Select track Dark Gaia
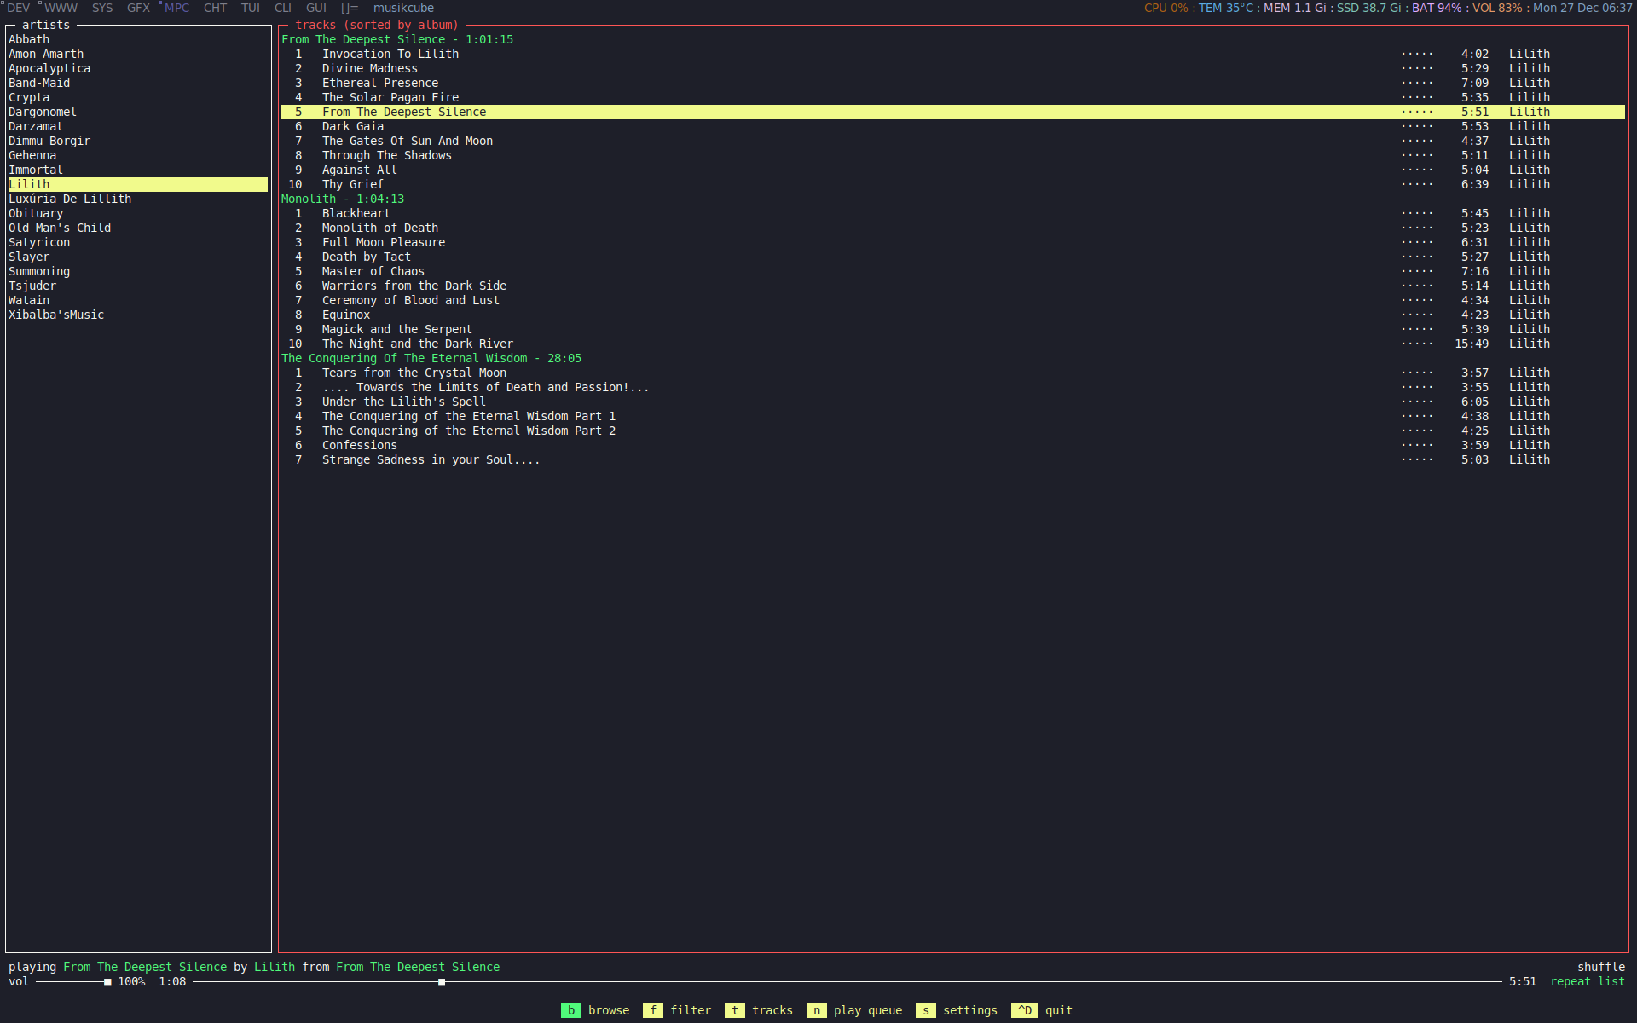The image size is (1637, 1023). tap(953, 126)
